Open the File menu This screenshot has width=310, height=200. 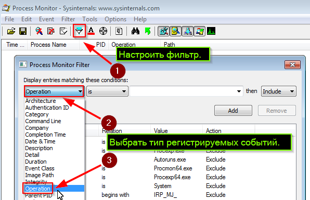9,19
